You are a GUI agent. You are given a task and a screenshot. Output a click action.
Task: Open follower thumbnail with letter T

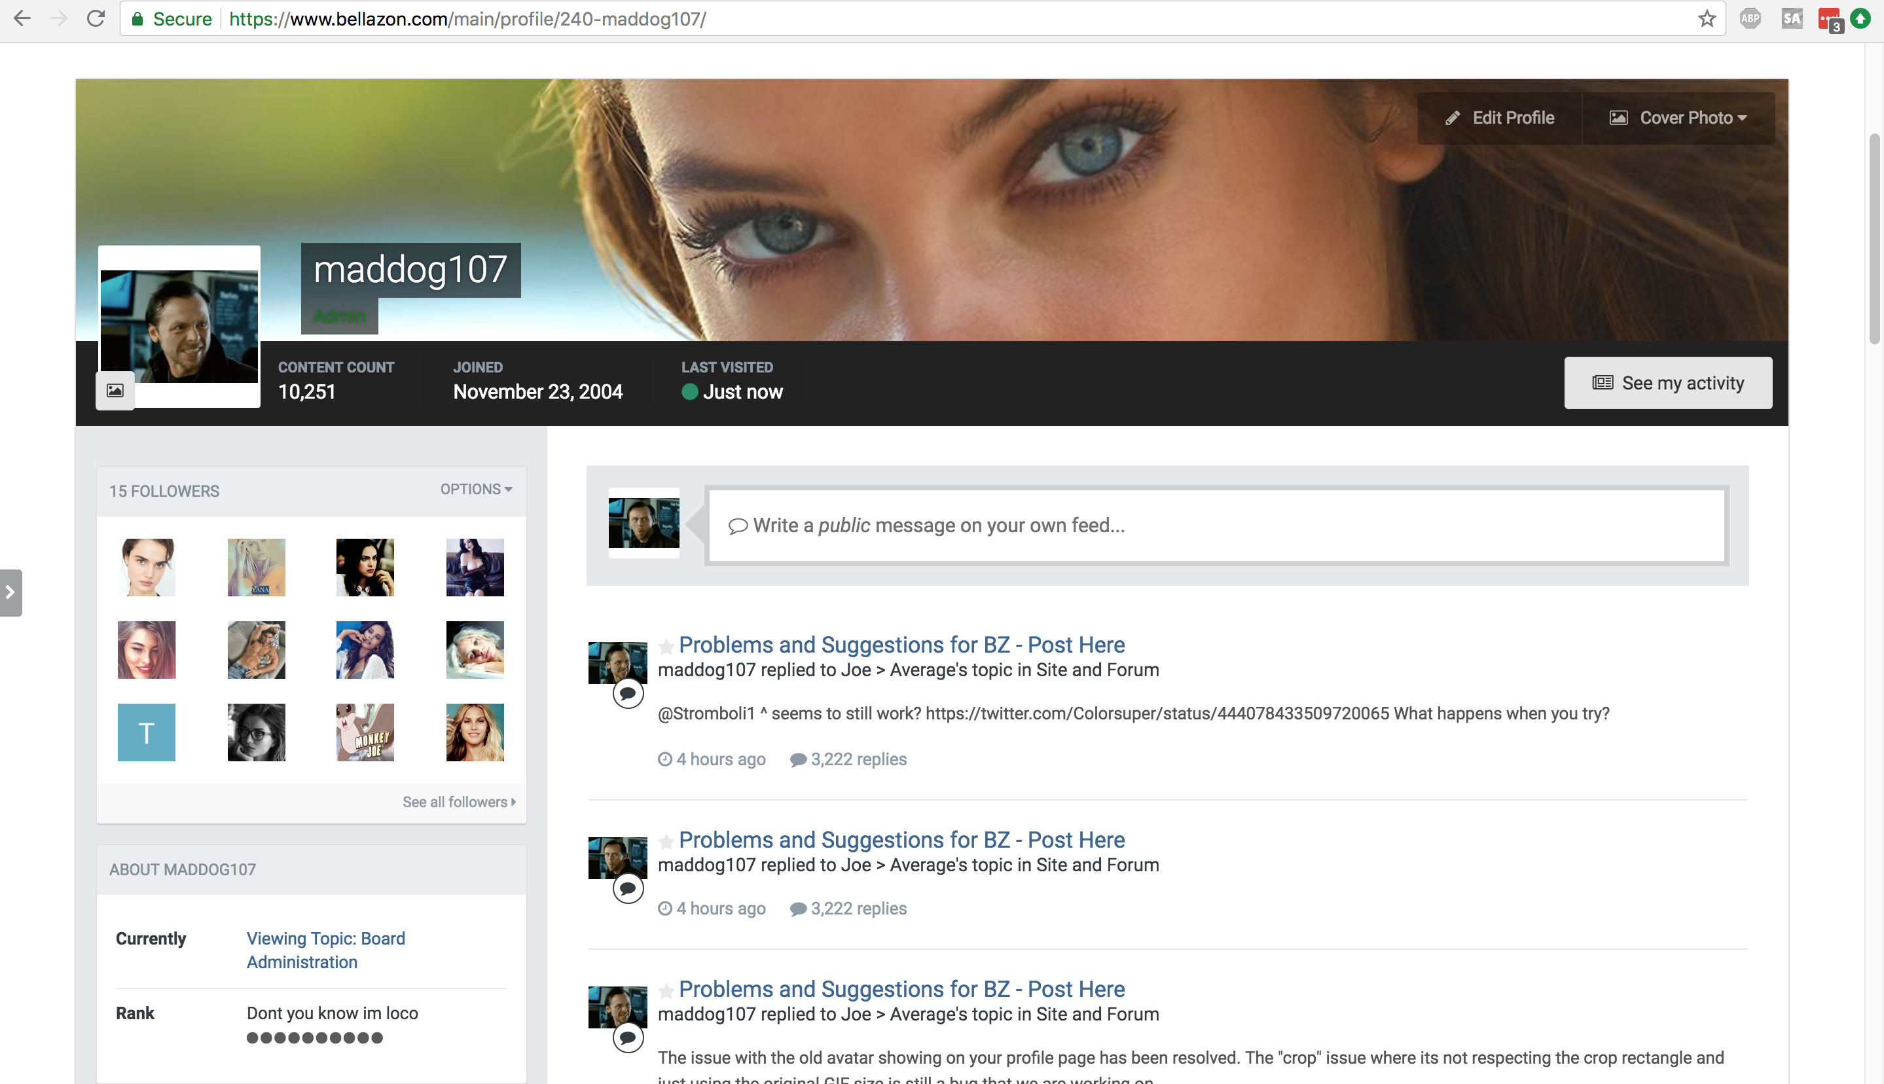point(146,732)
